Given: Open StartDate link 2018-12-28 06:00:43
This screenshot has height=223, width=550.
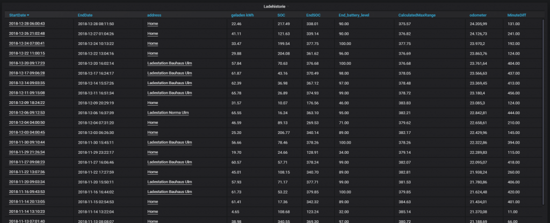Looking at the screenshot, I should pos(27,24).
